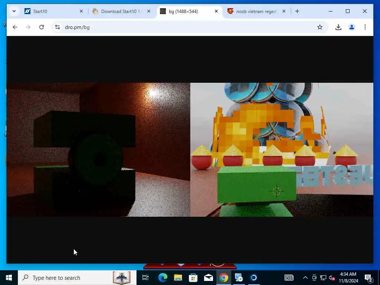Open Microsoft Store from taskbar
380x285 pixels.
[193, 278]
